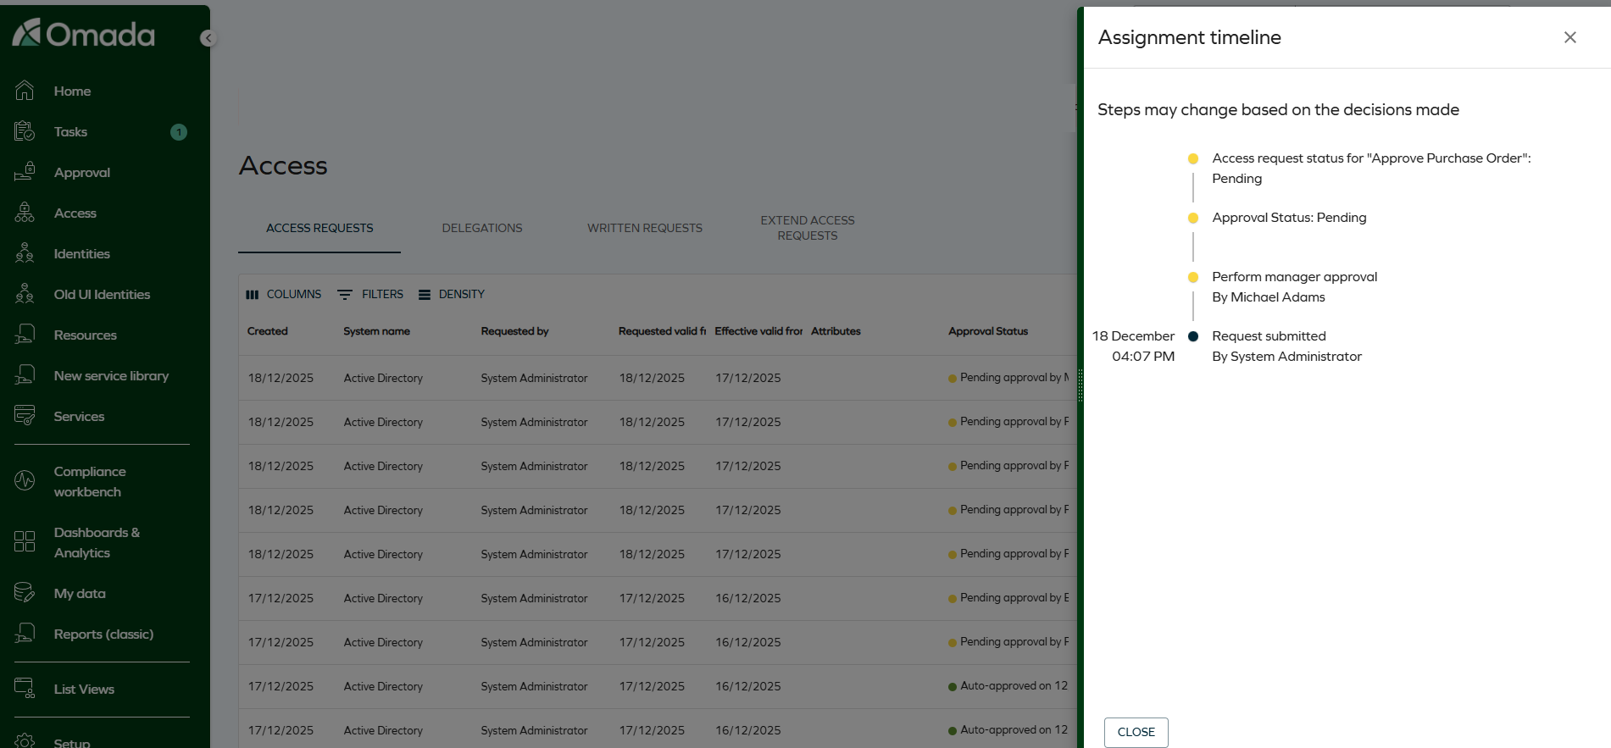Screen dimensions: 1611x748
Task: Open the Old UI Identities icon
Action: [25, 294]
